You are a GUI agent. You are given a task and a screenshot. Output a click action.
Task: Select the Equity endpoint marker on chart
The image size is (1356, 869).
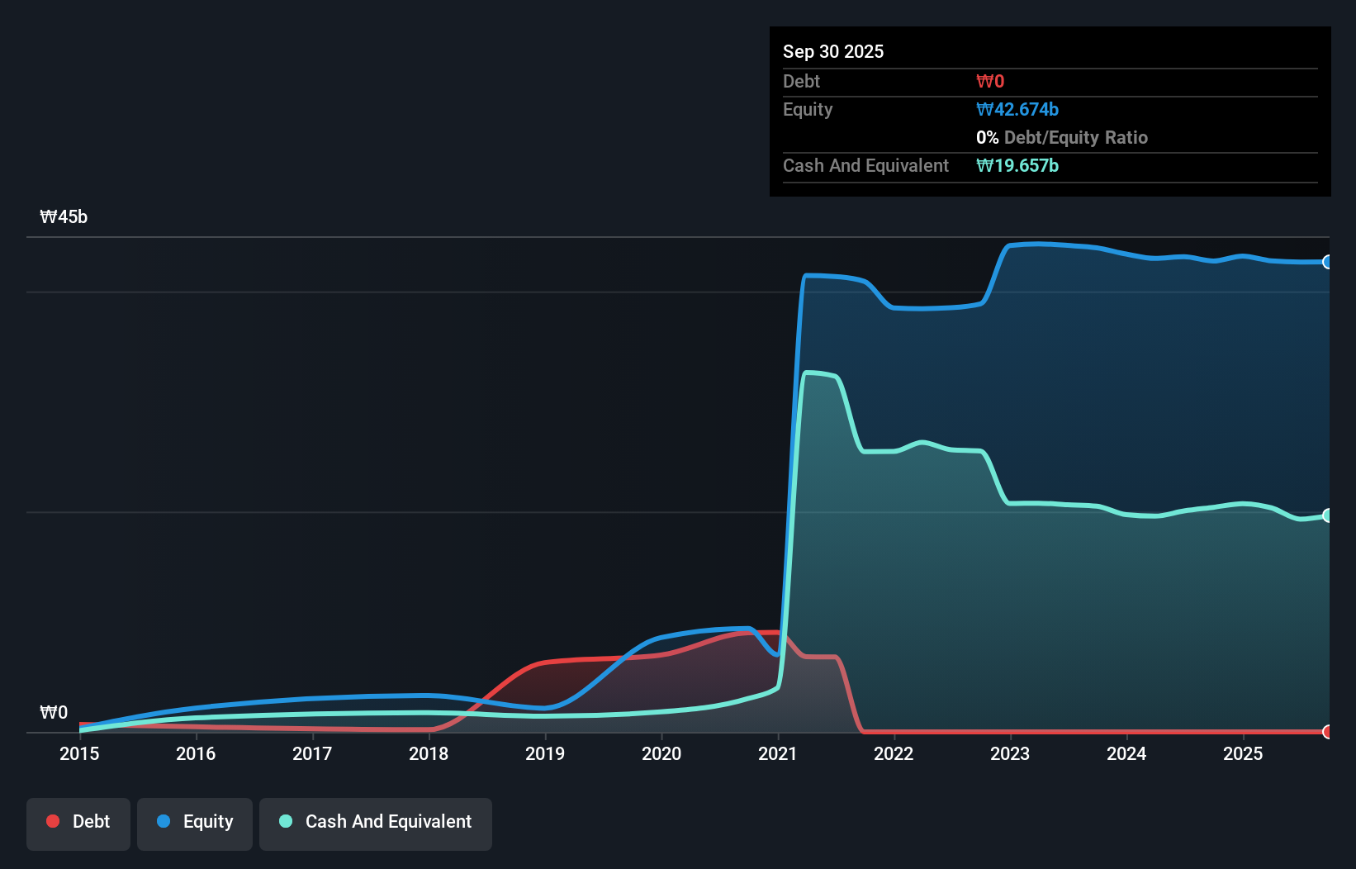(x=1327, y=263)
